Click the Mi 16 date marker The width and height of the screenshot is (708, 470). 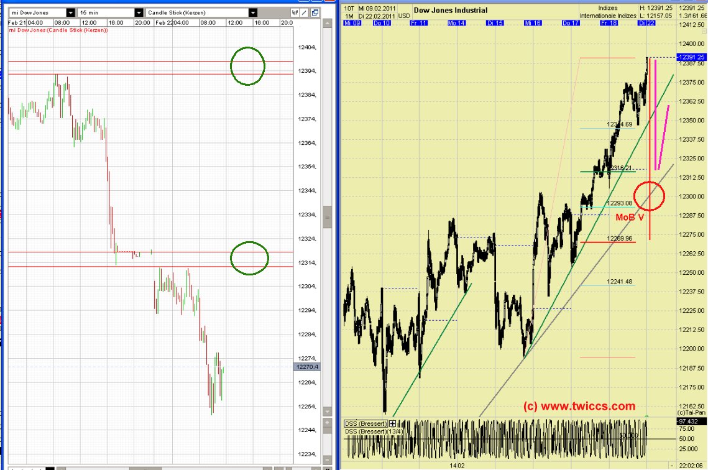533,22
